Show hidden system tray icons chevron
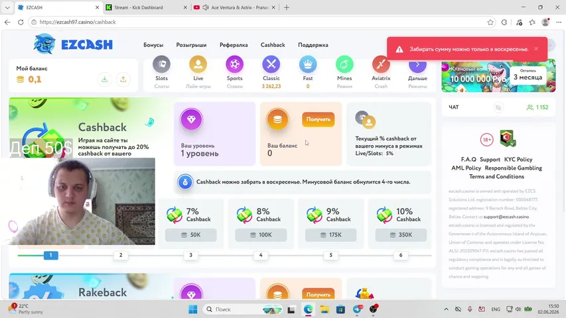Screen dimensions: 566x318 click(446, 309)
